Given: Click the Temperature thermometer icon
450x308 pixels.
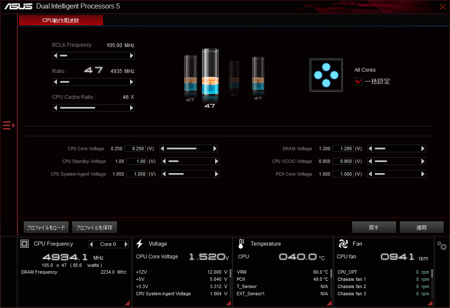Looking at the screenshot, I should pos(241,244).
